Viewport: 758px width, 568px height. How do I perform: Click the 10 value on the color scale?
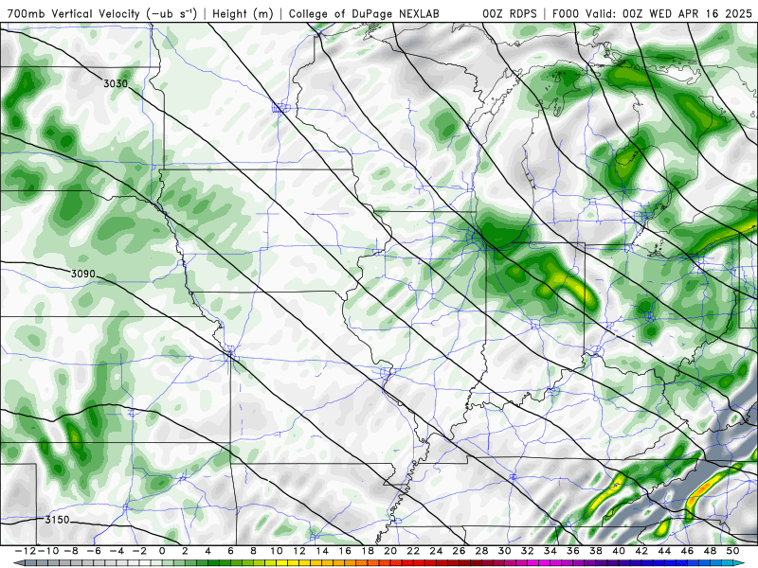(277, 551)
